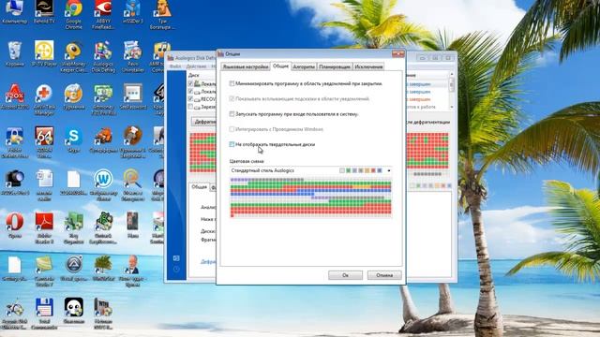
Task: Open Действия menu in Disk Defrag
Action: (196, 66)
